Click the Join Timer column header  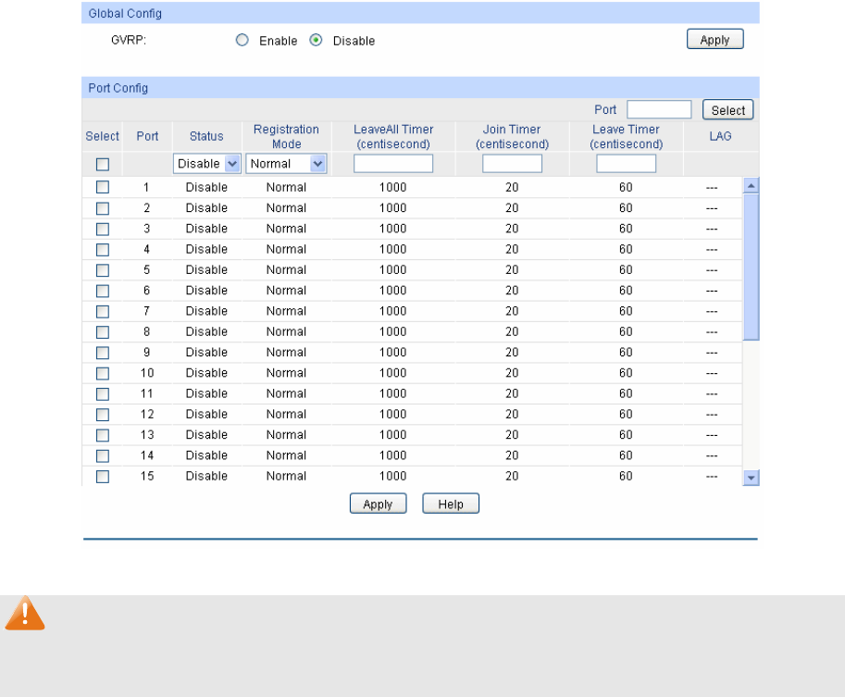tap(512, 136)
